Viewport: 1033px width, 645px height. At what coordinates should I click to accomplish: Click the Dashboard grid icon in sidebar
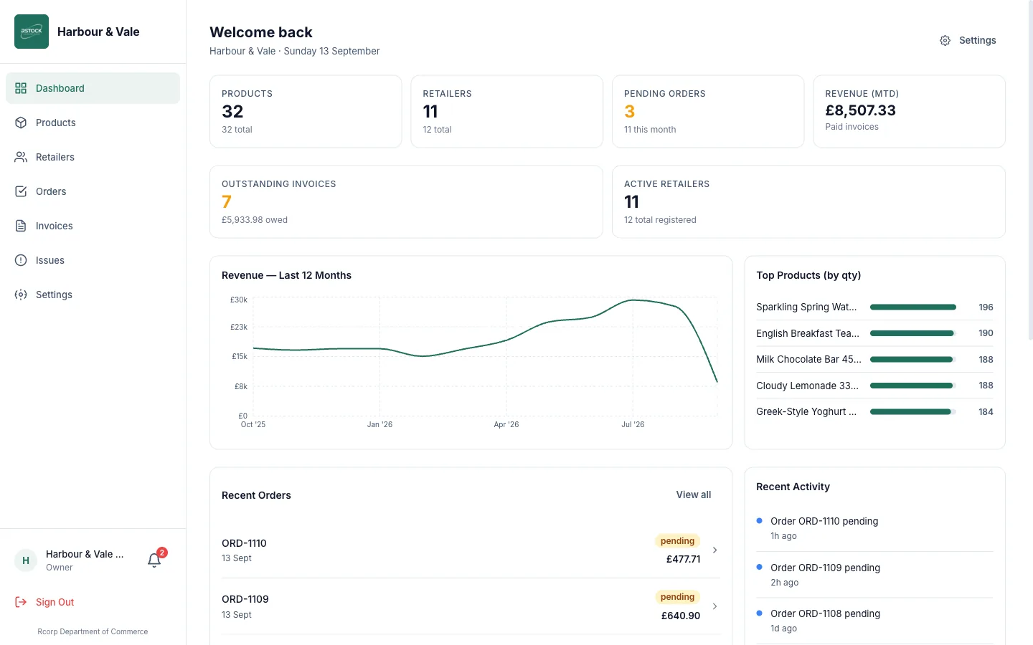point(21,88)
